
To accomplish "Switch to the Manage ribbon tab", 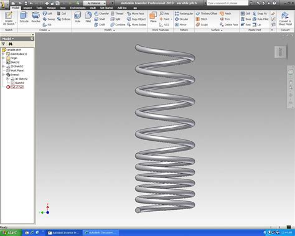I will point(51,8).
